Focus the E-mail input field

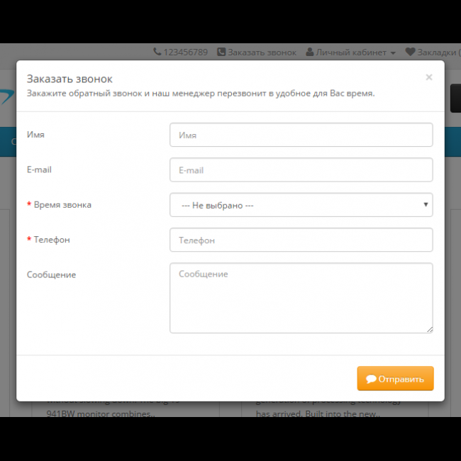tap(301, 170)
